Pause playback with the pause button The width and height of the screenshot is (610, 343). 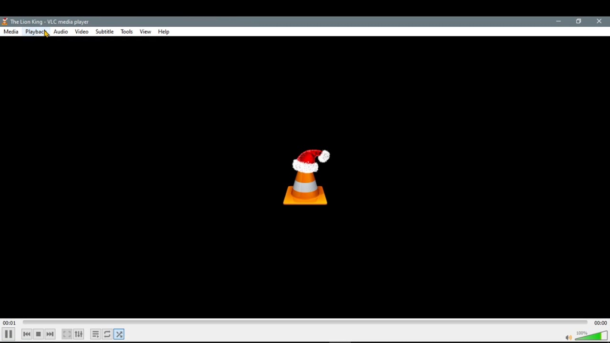click(x=9, y=334)
